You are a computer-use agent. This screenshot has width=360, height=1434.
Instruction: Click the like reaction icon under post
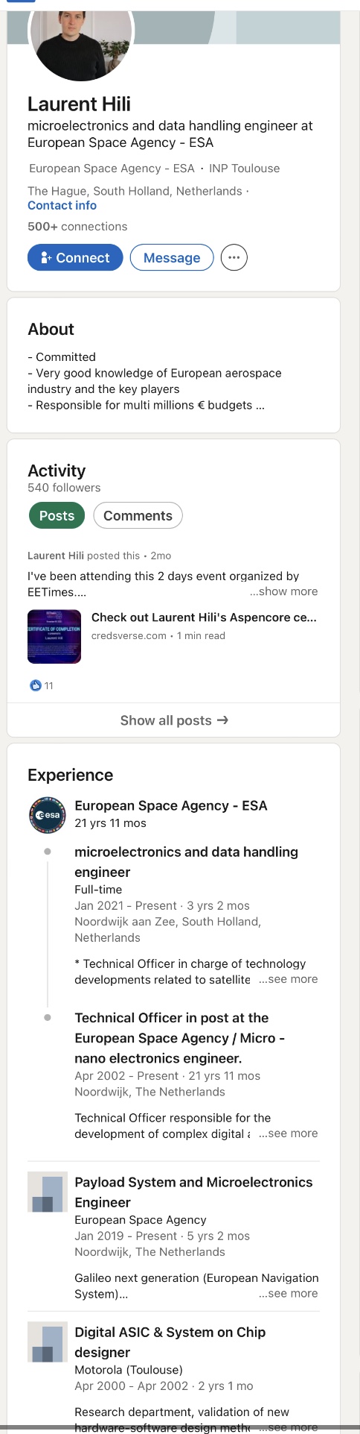pyautogui.click(x=35, y=685)
